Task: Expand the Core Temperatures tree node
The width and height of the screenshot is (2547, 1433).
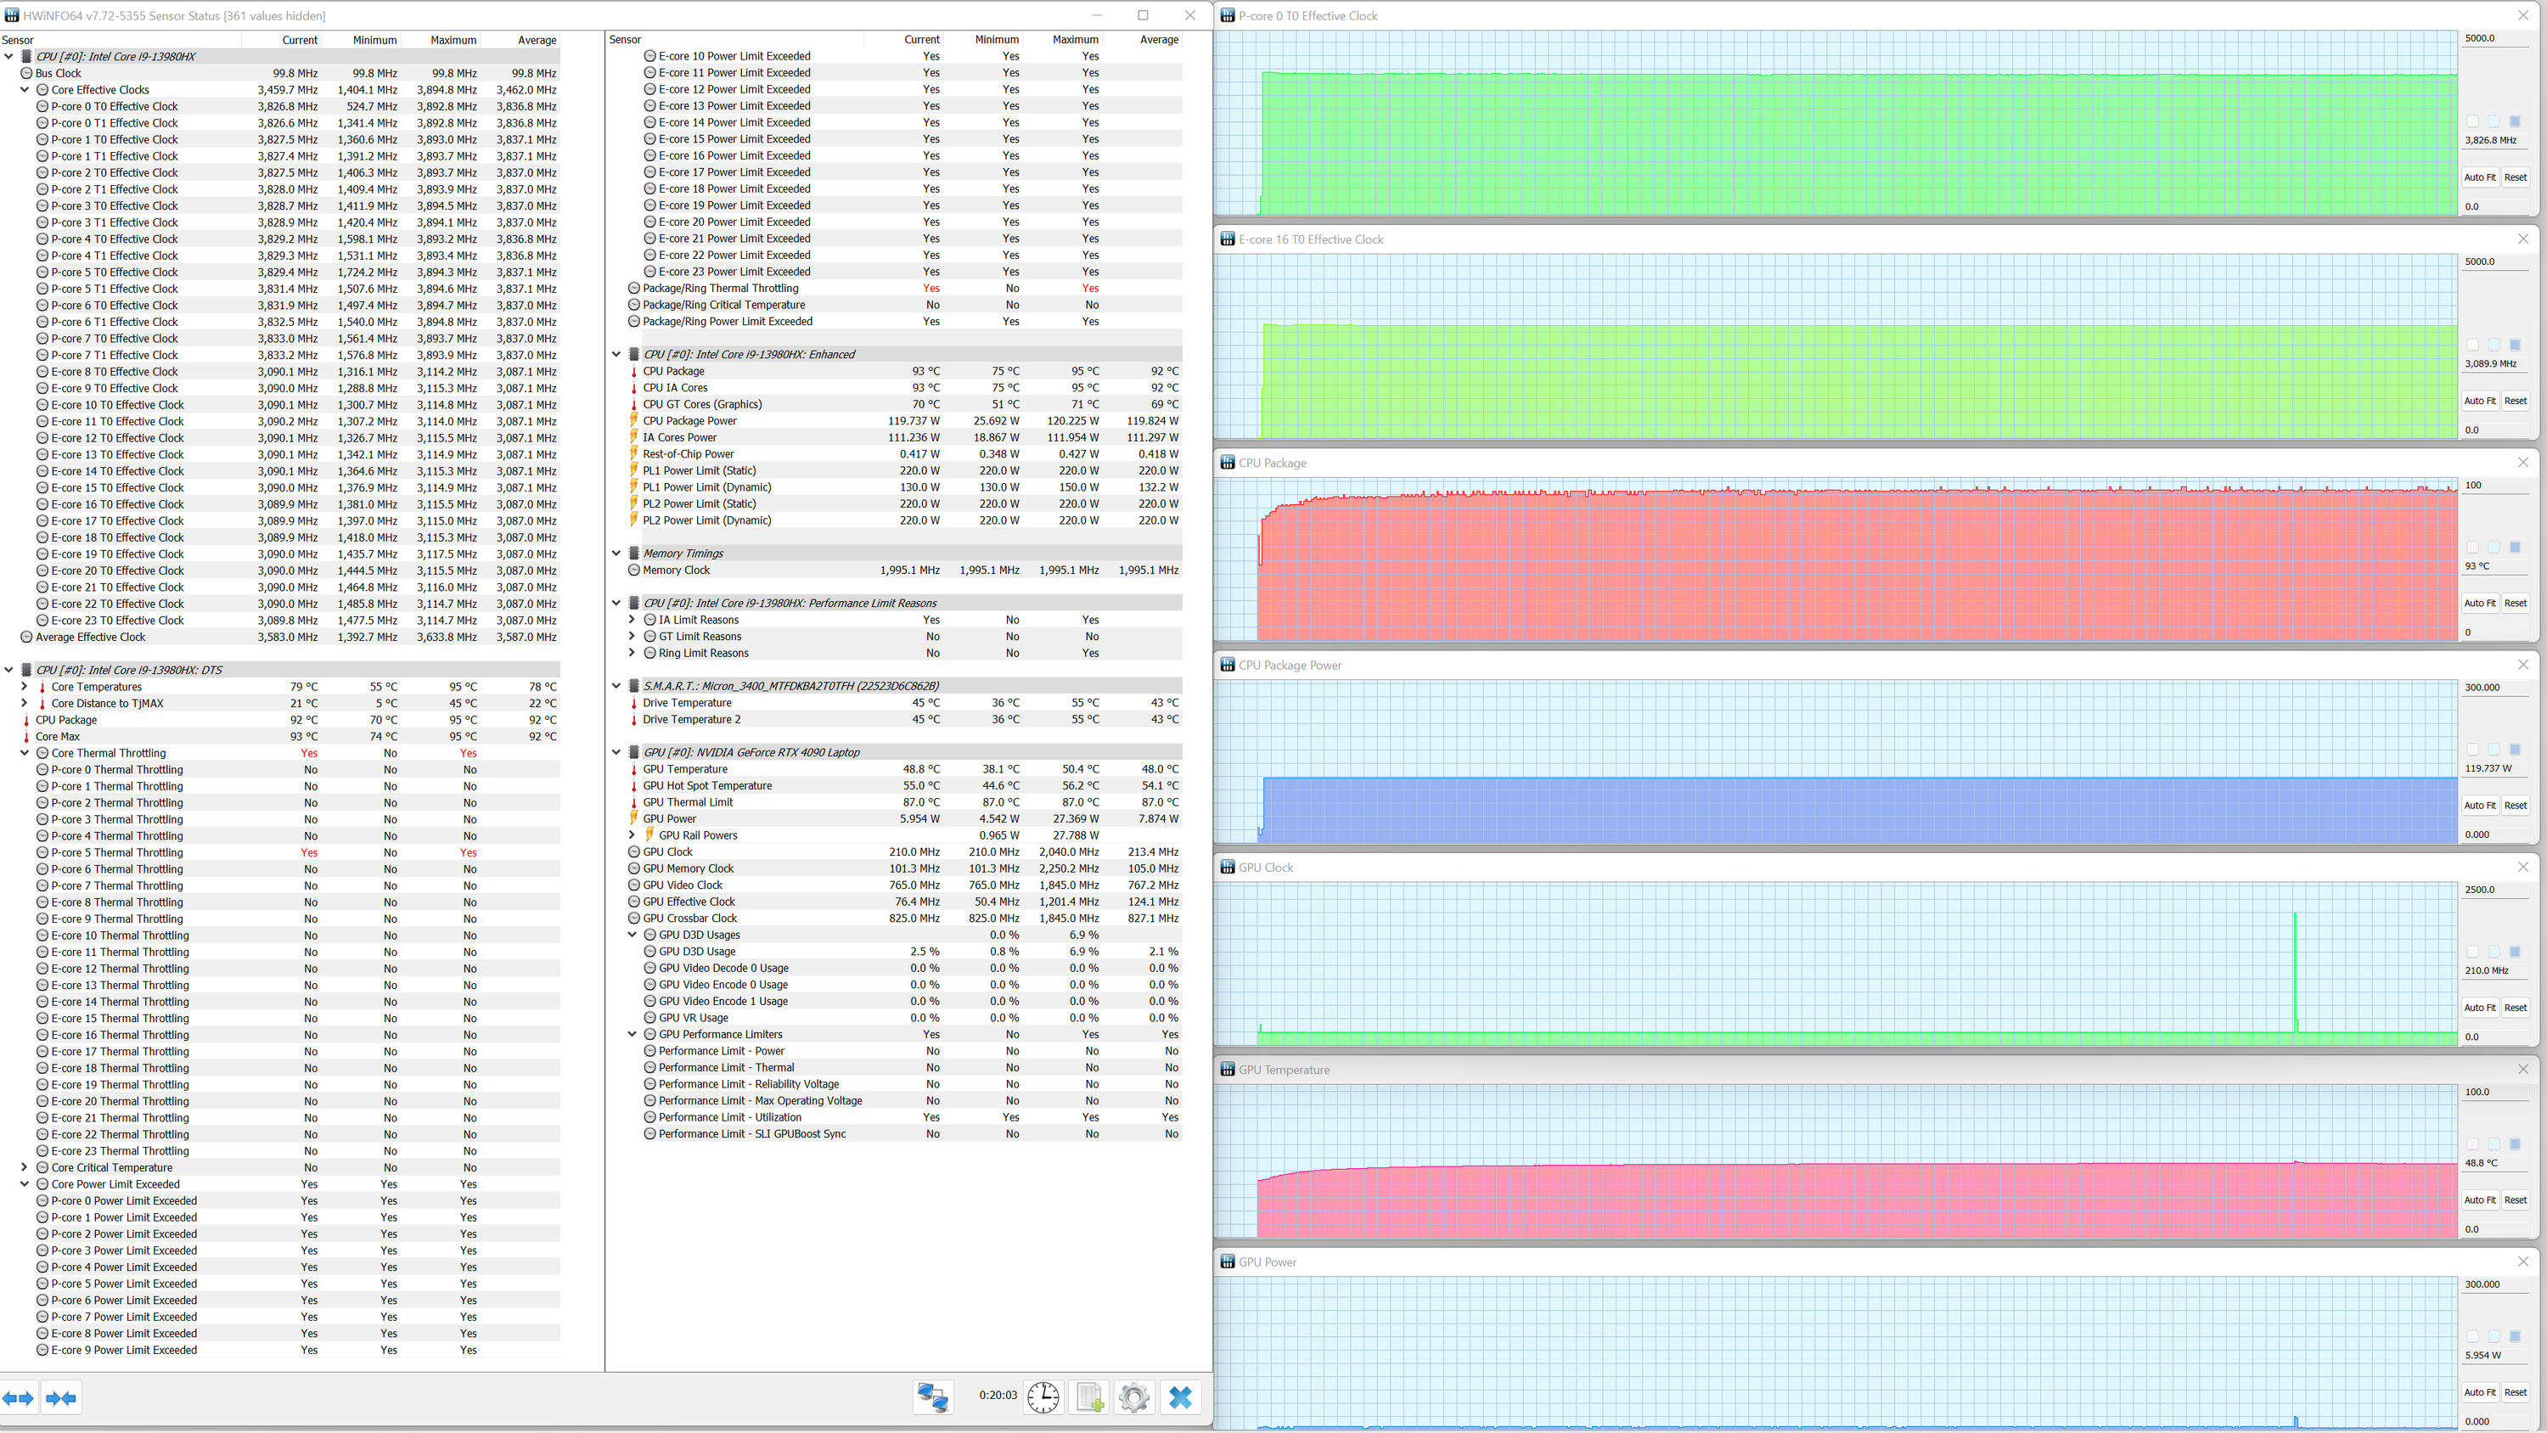Action: [x=25, y=686]
